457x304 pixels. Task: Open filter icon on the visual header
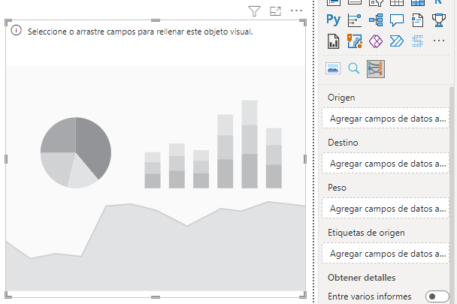[x=254, y=11]
